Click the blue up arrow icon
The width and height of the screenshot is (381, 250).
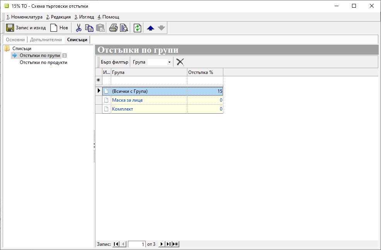click(x=151, y=28)
